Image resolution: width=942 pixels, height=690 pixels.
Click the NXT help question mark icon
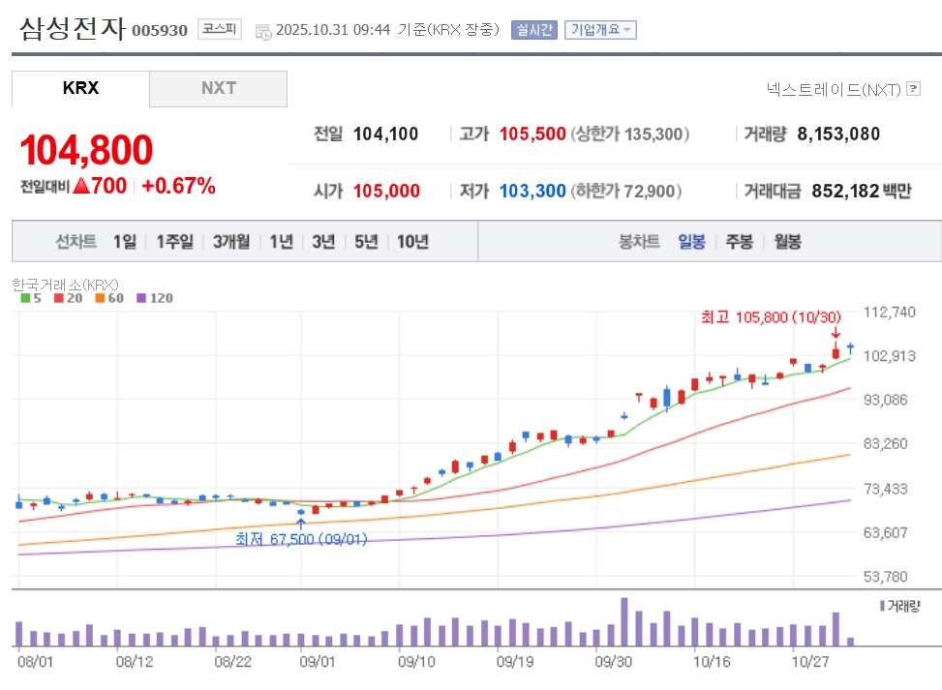click(913, 90)
